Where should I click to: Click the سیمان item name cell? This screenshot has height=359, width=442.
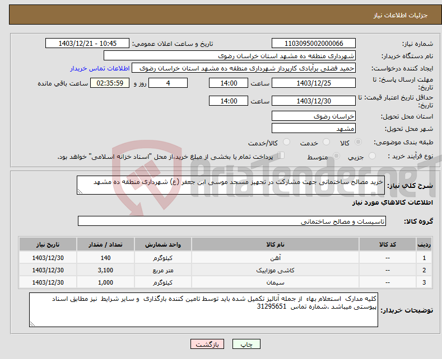[x=275, y=282]
